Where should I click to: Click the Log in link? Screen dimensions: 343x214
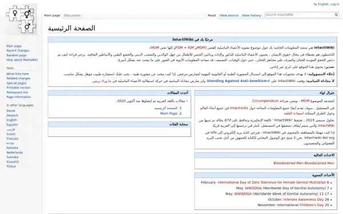[334, 4]
